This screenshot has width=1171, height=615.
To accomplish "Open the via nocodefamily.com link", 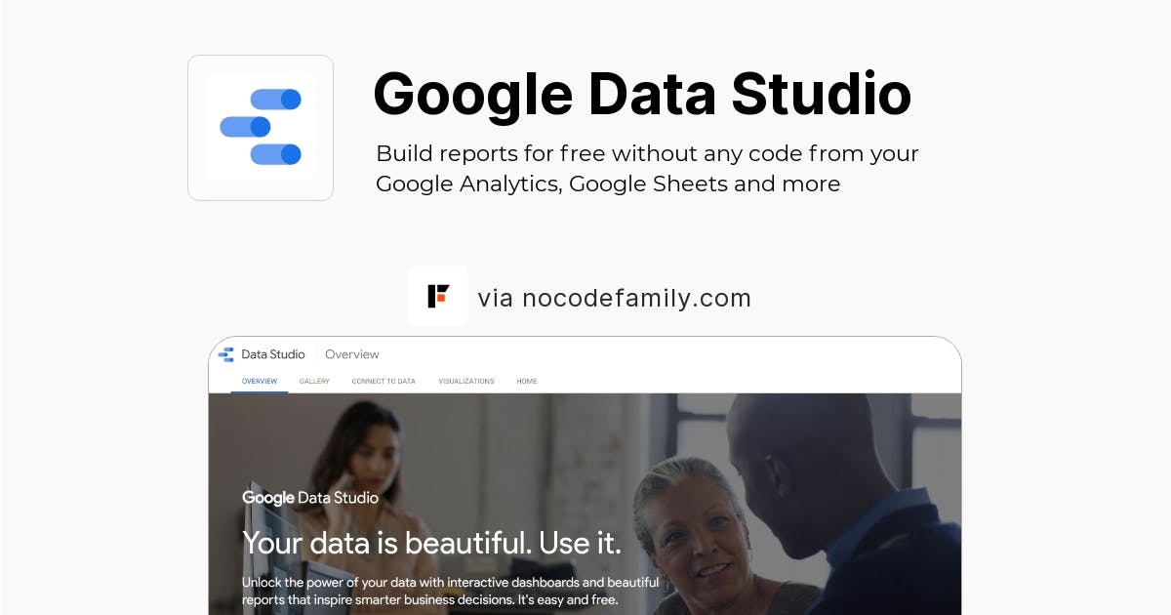I will (x=615, y=298).
